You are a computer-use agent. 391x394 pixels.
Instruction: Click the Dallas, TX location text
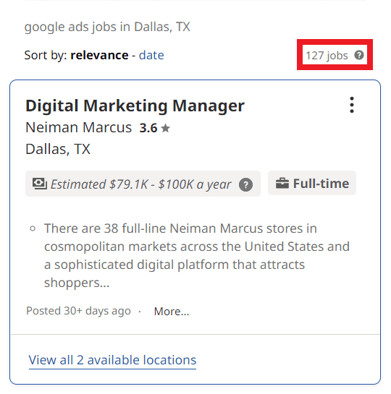coord(58,149)
